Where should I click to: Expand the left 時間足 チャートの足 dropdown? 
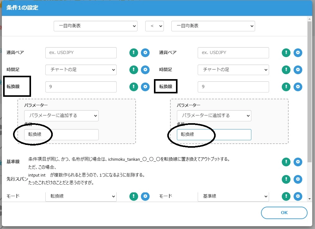click(81, 70)
